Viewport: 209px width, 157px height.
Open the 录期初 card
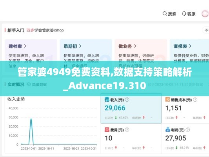point(86,56)
